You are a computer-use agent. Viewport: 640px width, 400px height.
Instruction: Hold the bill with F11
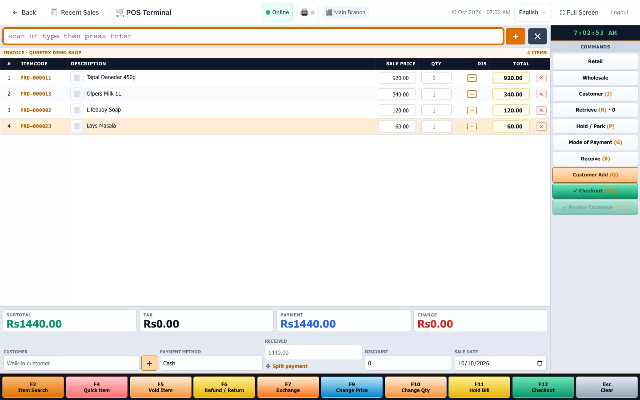[479, 387]
